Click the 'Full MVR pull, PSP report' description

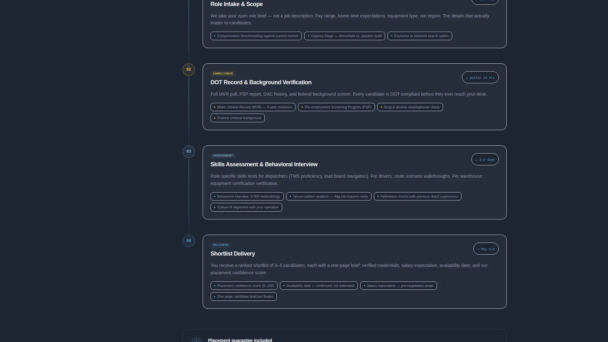pos(349,94)
